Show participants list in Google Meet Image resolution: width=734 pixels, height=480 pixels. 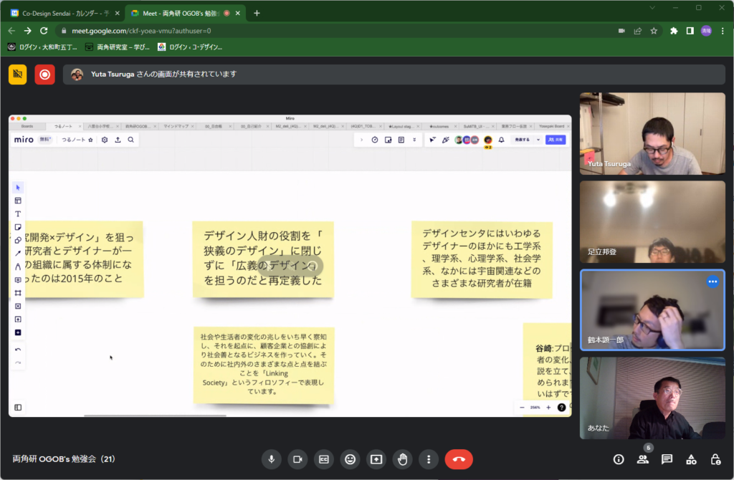click(644, 459)
